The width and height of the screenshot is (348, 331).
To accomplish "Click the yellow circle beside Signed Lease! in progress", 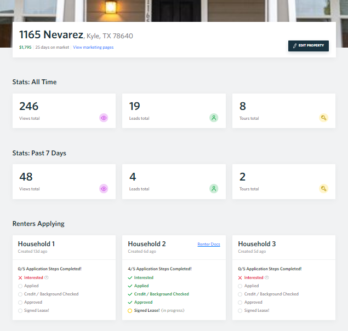I will (130, 311).
